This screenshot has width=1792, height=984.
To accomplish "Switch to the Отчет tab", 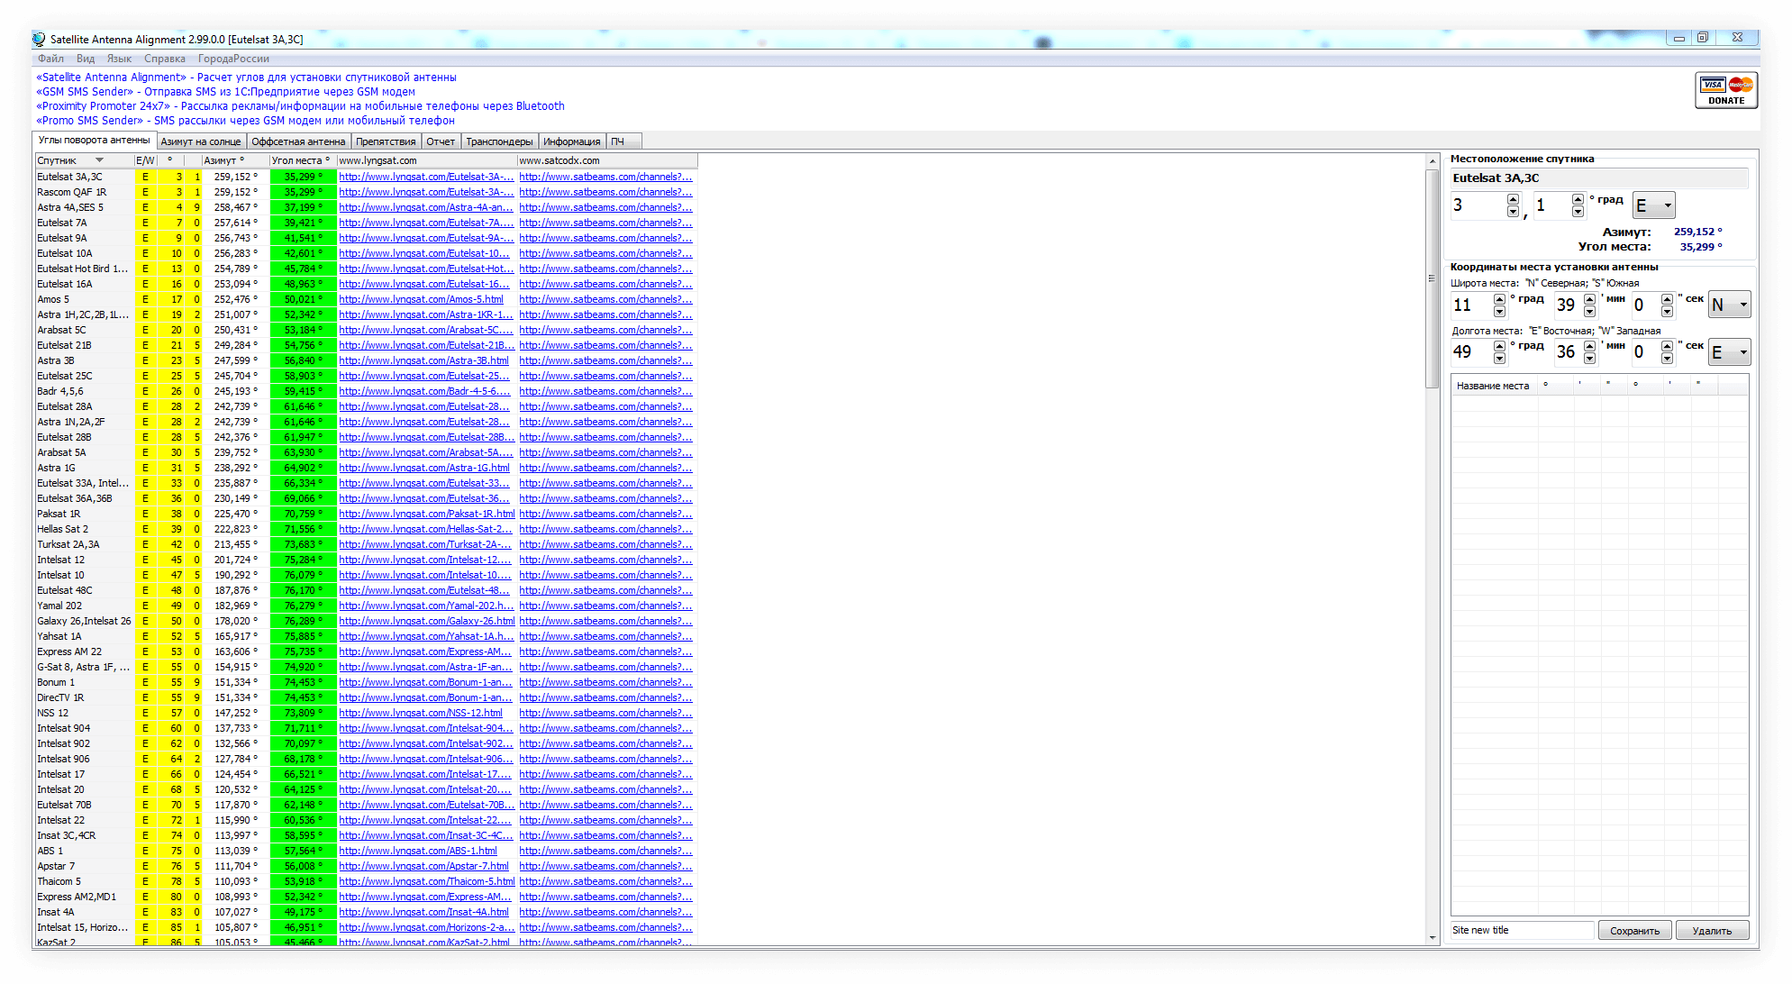I will click(x=441, y=141).
